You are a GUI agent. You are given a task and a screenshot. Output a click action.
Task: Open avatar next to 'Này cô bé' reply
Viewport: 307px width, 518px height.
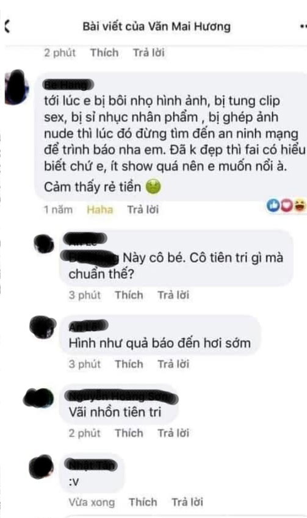(44, 243)
